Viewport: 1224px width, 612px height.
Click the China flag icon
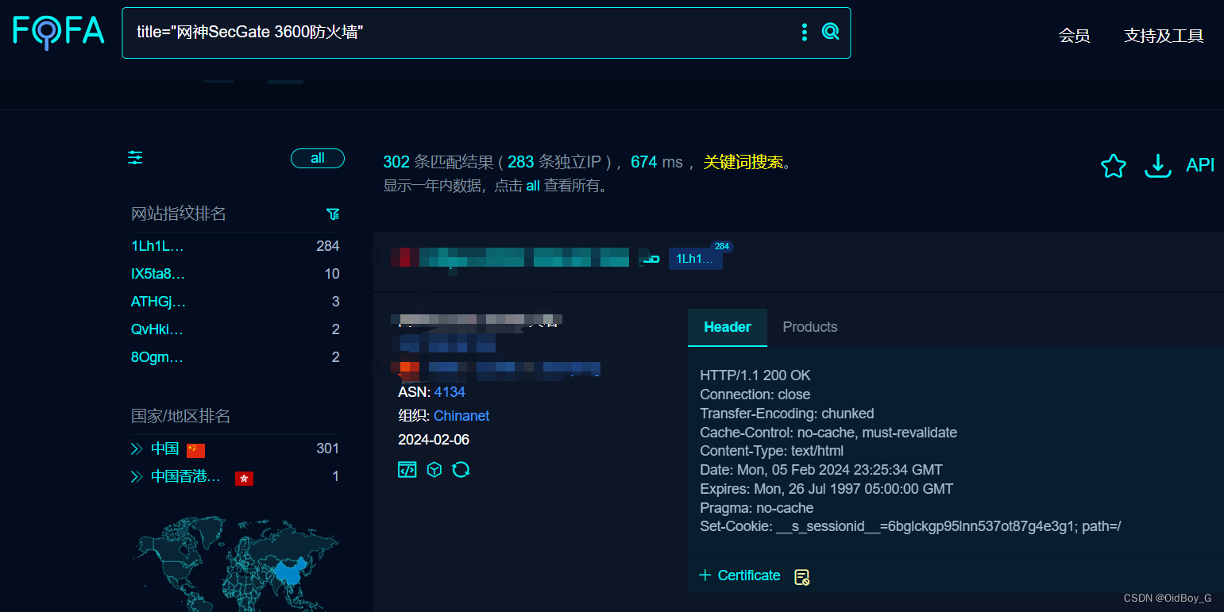(x=195, y=450)
